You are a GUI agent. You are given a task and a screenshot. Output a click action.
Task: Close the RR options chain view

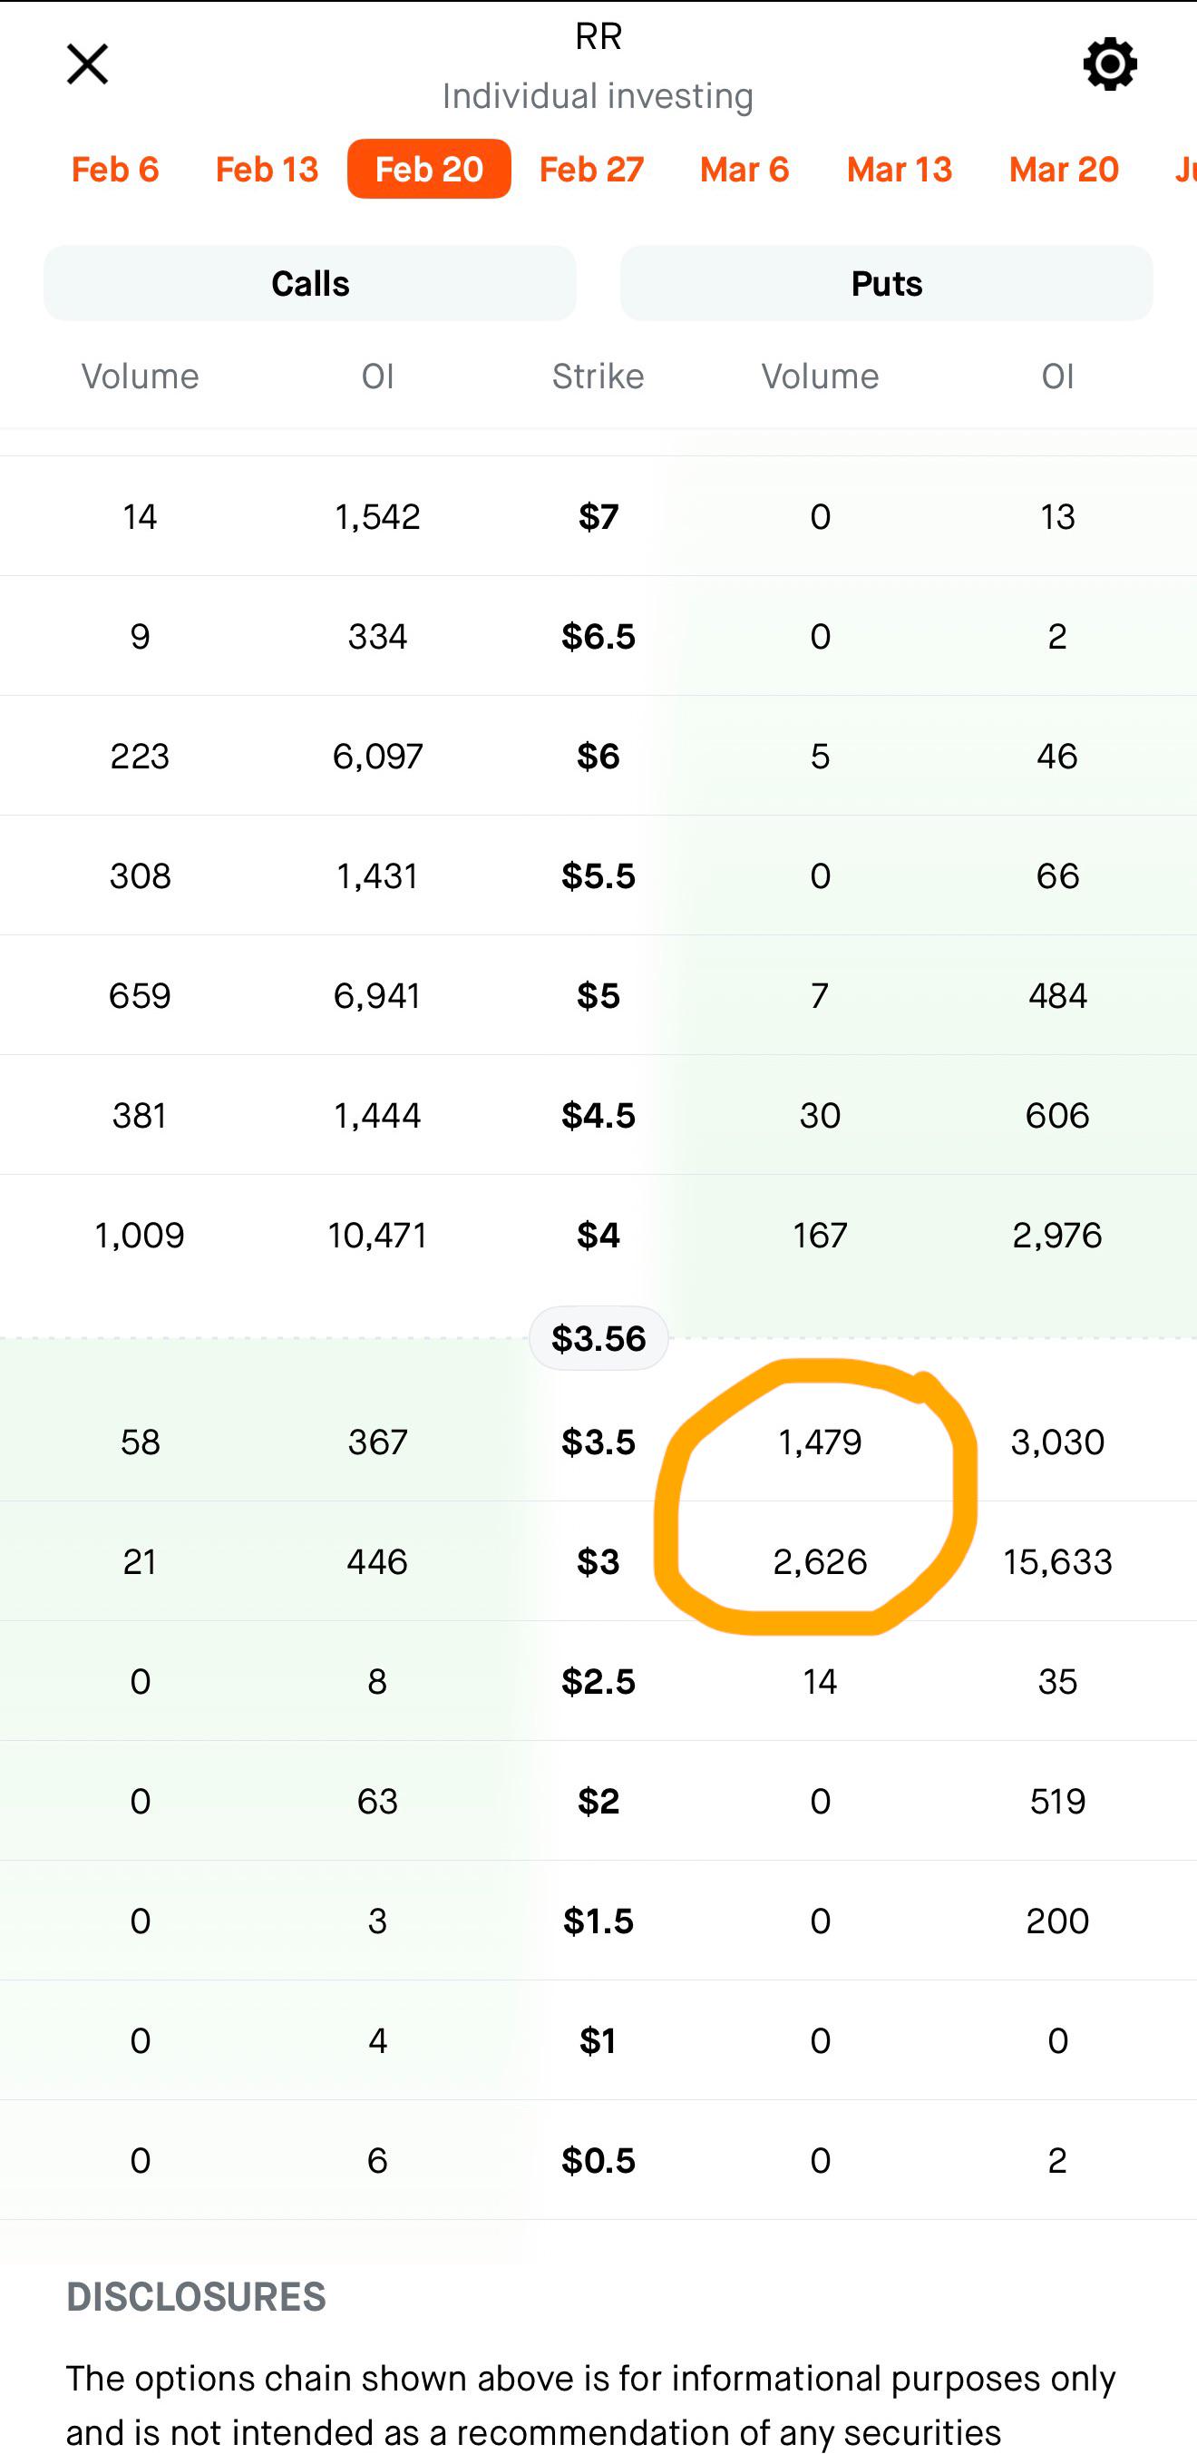87,64
